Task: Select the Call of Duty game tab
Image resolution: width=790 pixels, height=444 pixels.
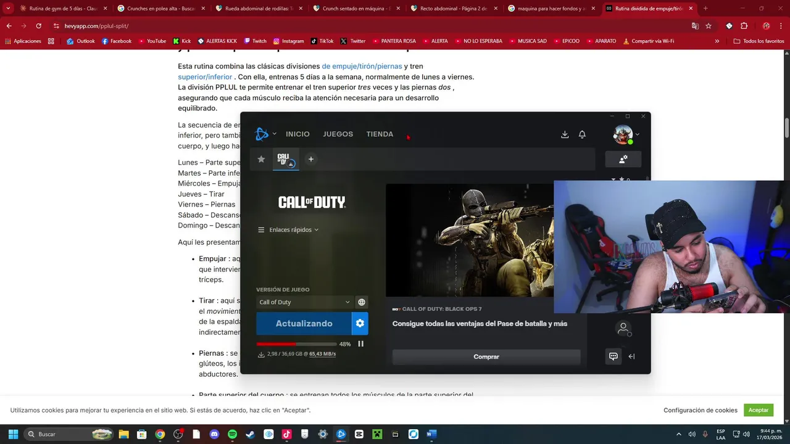Action: point(286,159)
